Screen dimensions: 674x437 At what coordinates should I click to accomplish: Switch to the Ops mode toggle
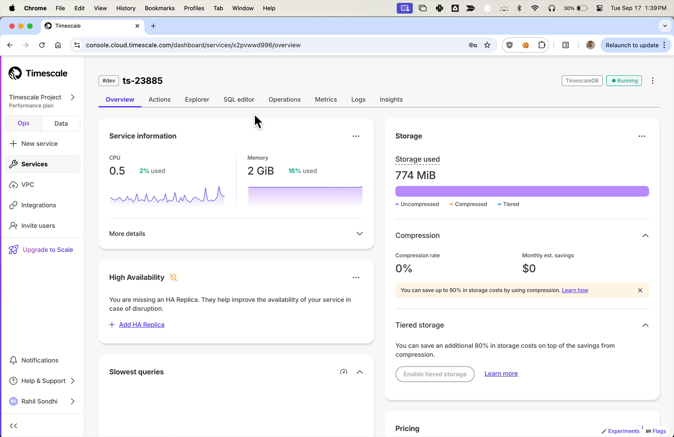pos(24,124)
